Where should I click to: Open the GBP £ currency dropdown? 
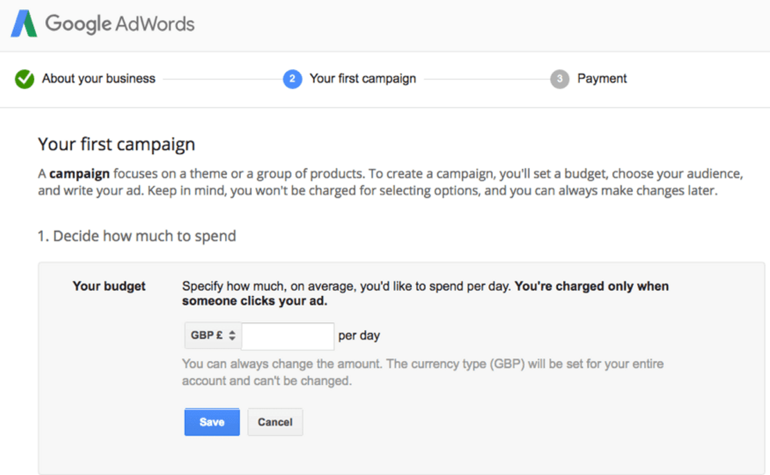213,335
